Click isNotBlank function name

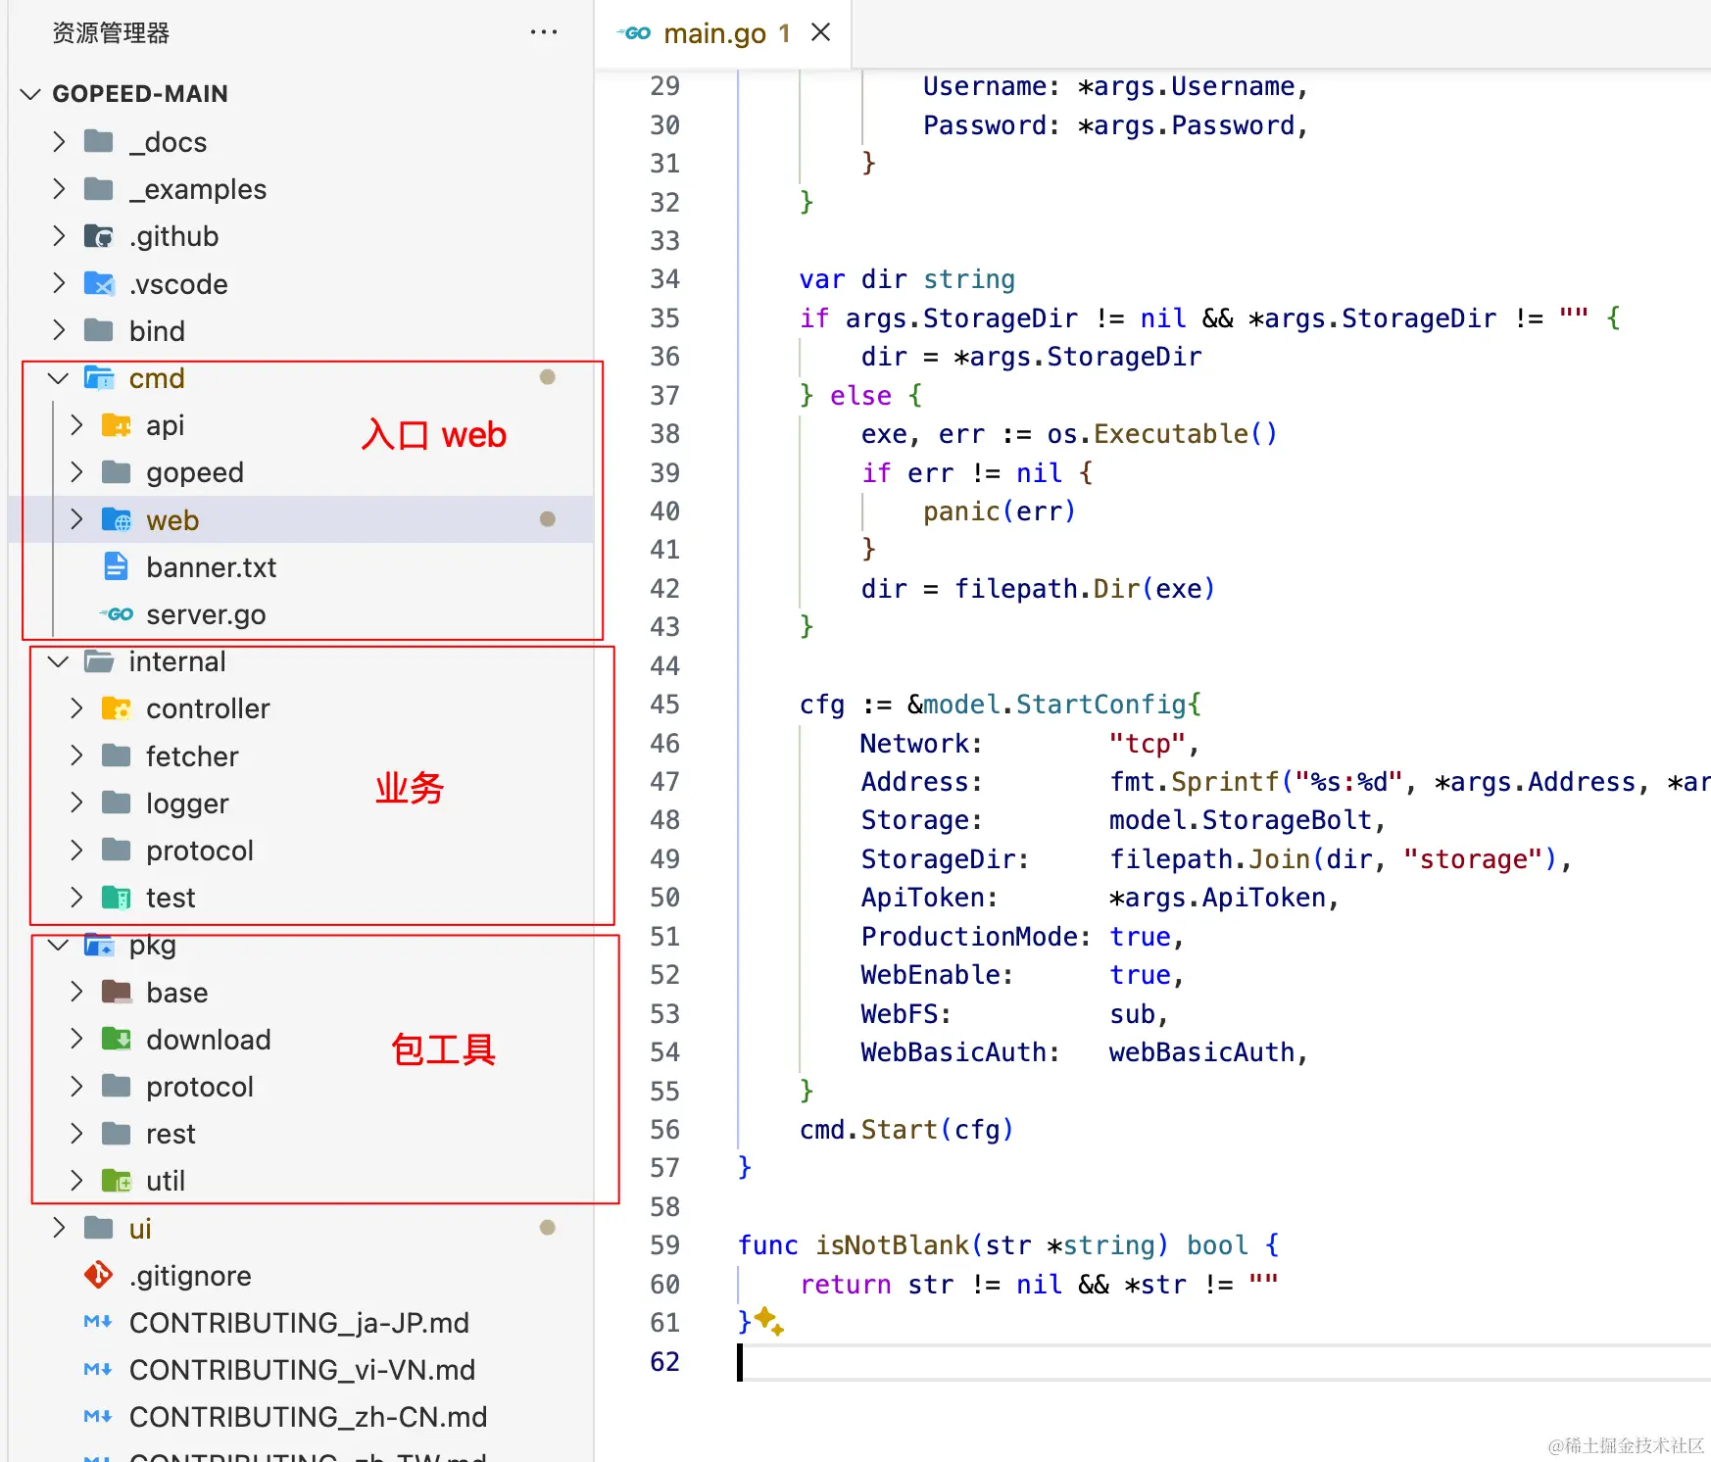[x=892, y=1245]
